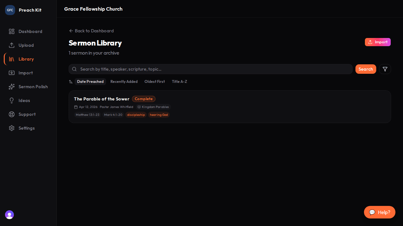The height and width of the screenshot is (226, 403).
Task: Open the Help chat bubble
Action: coord(379,212)
